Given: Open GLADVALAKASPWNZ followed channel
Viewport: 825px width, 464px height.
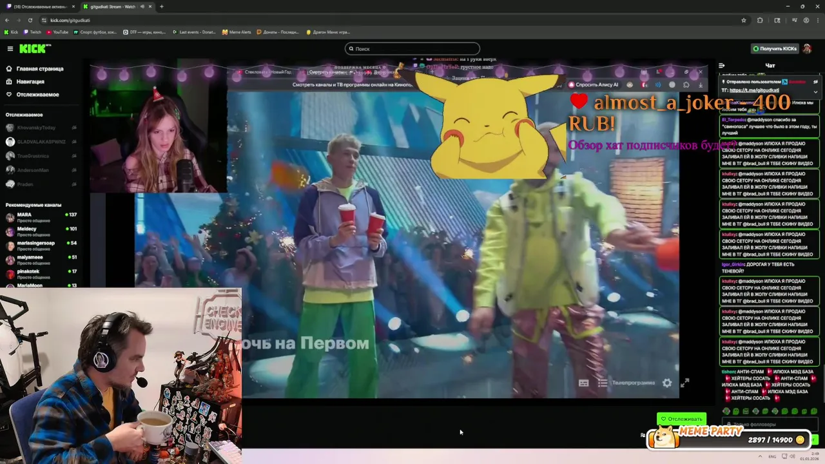Looking at the screenshot, I should coord(41,142).
